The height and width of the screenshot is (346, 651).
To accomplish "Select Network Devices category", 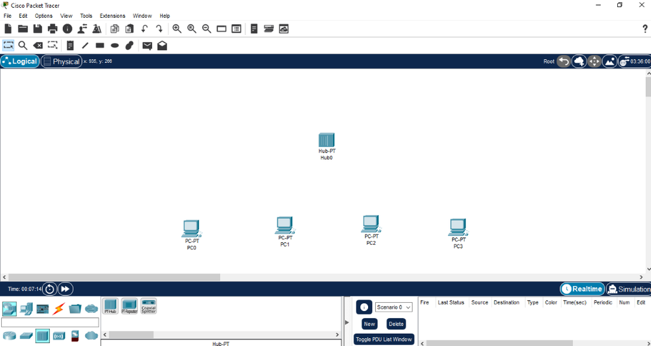I will (9, 308).
